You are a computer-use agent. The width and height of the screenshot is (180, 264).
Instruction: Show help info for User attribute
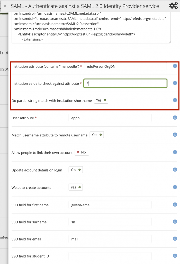pos(175,118)
